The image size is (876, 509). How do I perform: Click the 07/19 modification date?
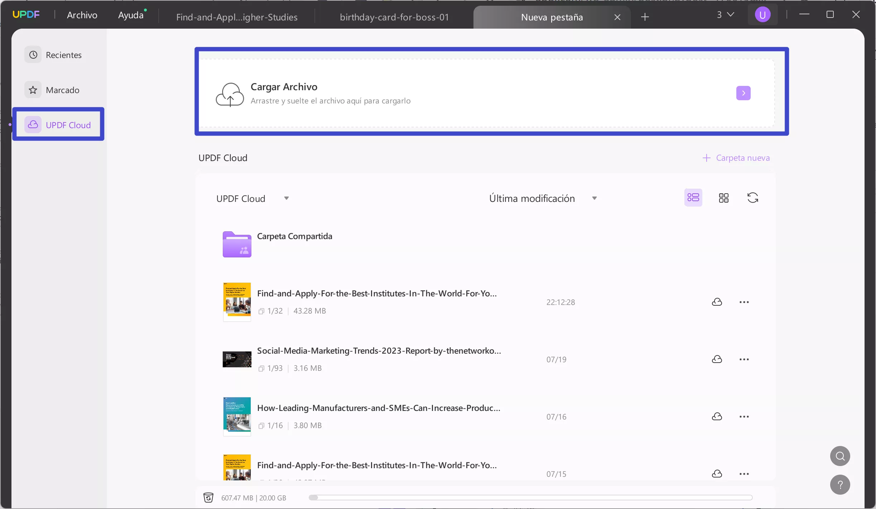pos(556,360)
